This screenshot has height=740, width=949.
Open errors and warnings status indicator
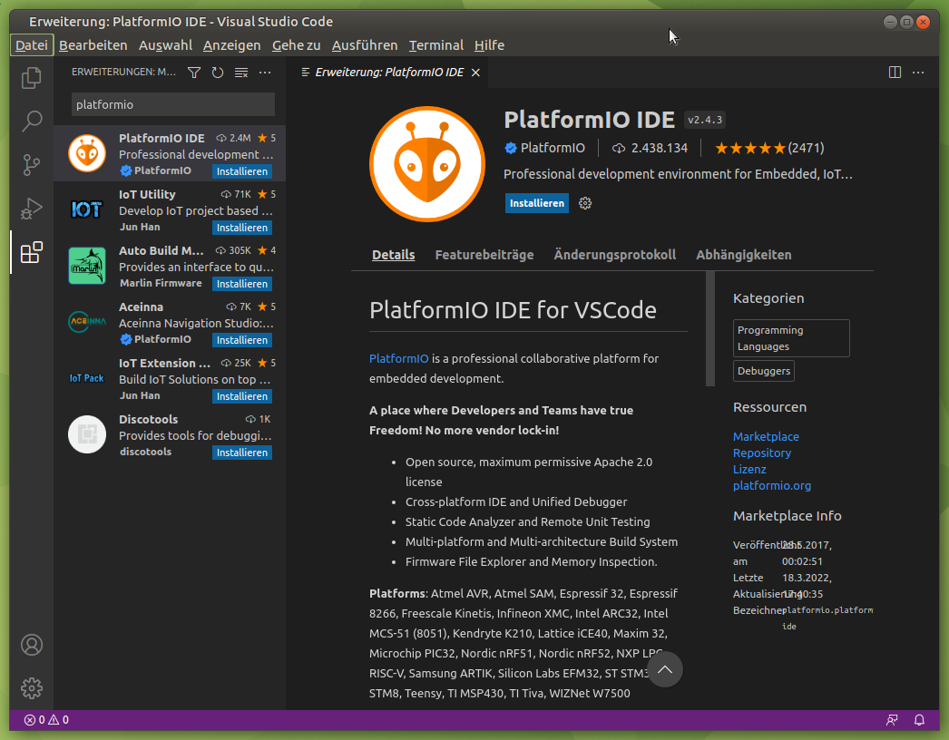(x=46, y=720)
